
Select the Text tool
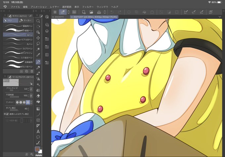click(x=38, y=131)
